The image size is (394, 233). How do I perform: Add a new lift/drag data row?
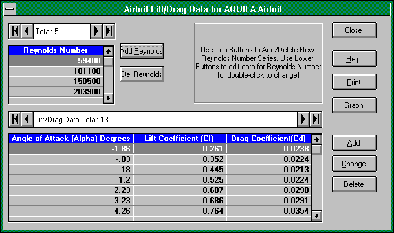point(354,143)
